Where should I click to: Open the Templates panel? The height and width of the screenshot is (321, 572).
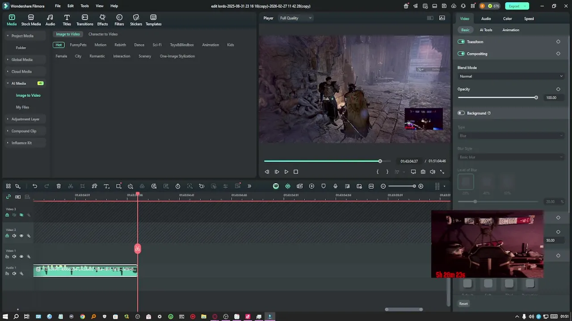153,20
